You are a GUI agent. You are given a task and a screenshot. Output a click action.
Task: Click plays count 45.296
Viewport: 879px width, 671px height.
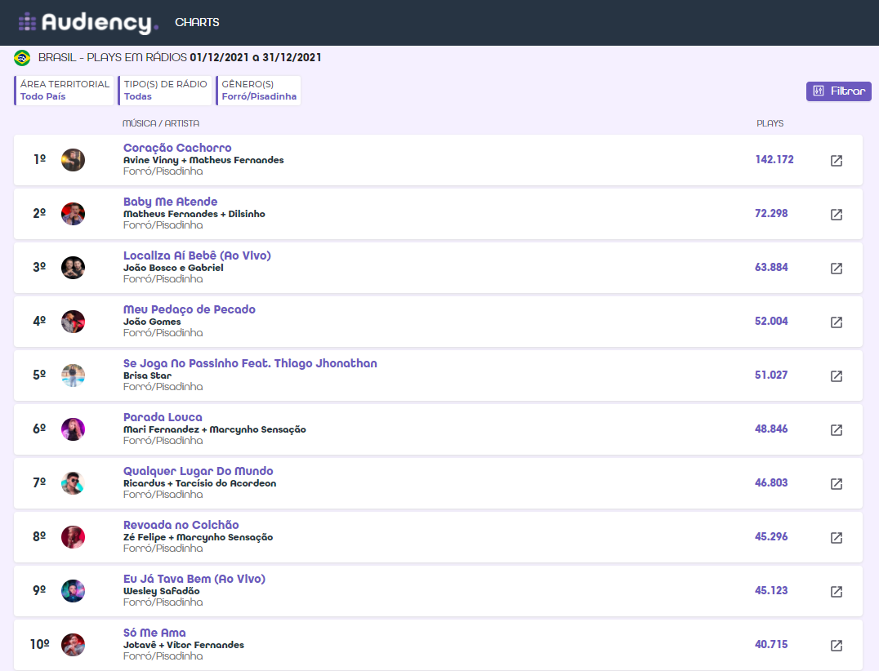(x=771, y=536)
